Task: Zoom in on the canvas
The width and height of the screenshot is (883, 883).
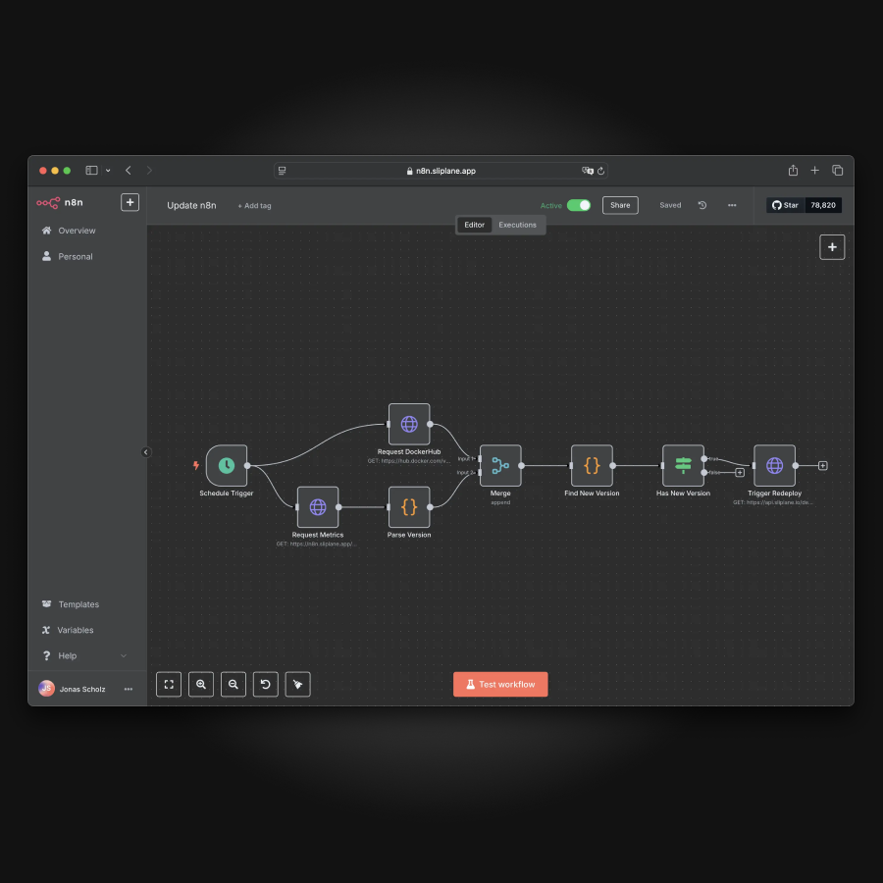Action: [200, 684]
